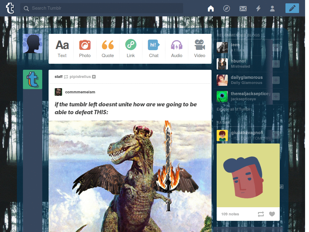Click the Tumblr logo in top bar
The width and height of the screenshot is (309, 232).
click(10, 8)
